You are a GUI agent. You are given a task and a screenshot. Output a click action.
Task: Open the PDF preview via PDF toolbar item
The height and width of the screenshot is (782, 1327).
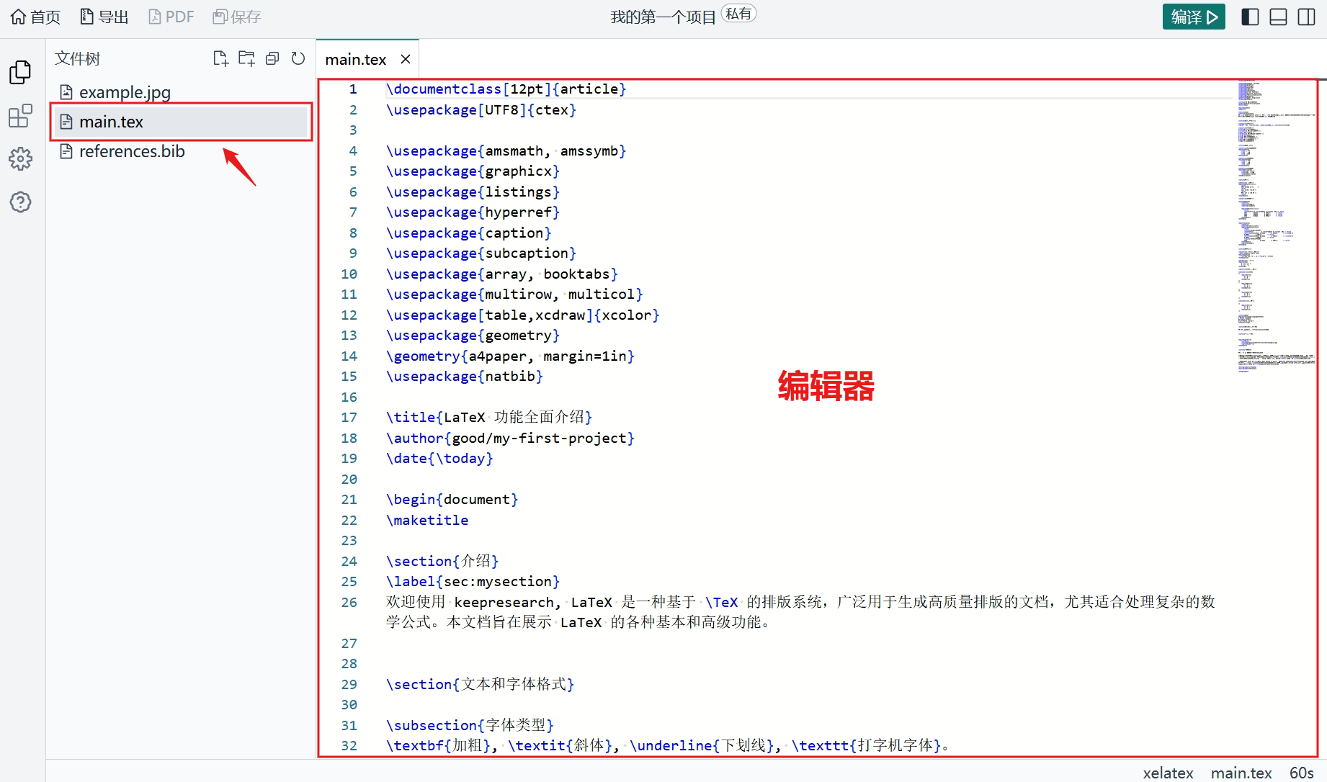coord(171,16)
